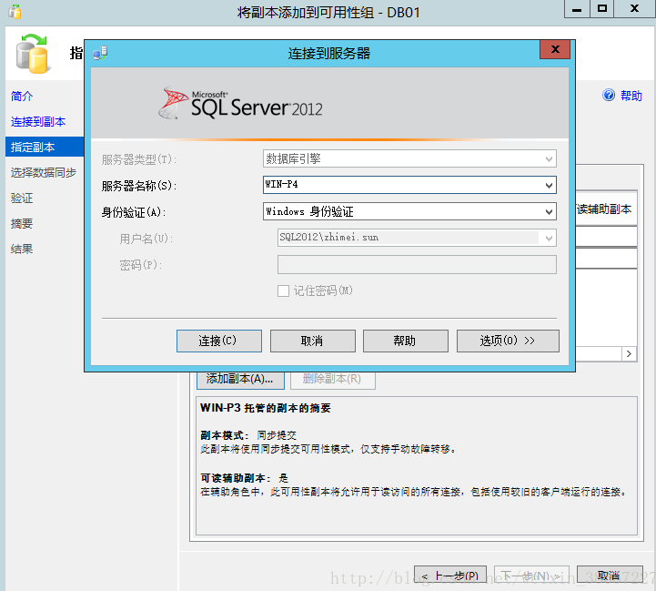Click the password input field
The image size is (656, 591).
(x=416, y=265)
